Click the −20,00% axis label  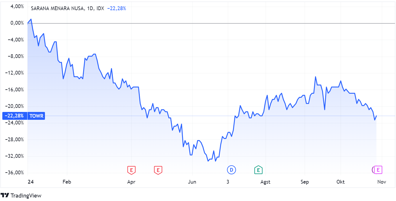click(x=14, y=106)
